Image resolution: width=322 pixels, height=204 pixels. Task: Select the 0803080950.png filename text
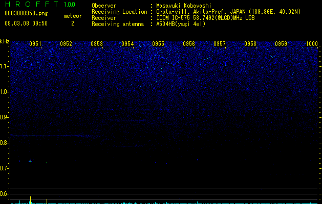click(26, 13)
